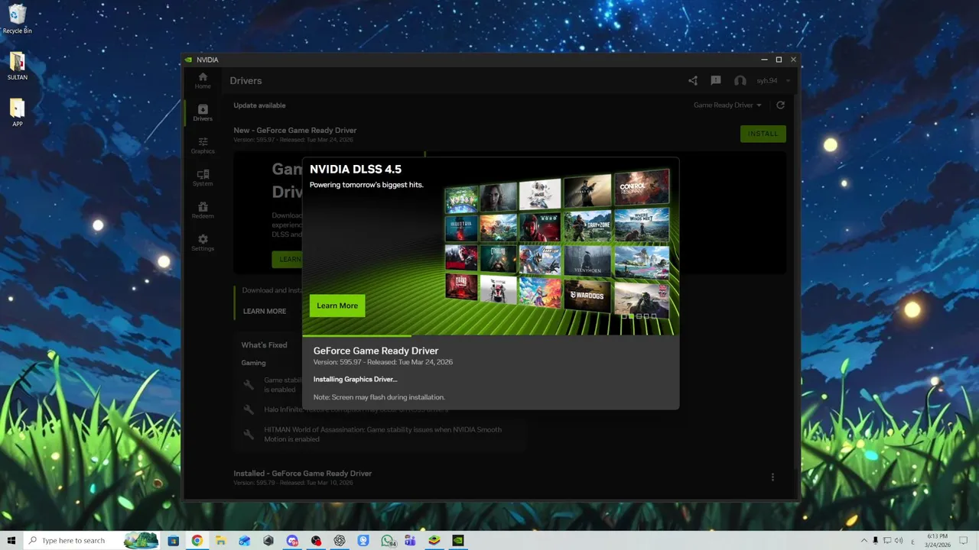979x550 pixels.
Task: Click the user avatar icon
Action: 740,80
